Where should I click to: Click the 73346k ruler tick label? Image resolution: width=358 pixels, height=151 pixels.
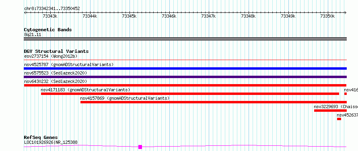(x=169, y=16)
